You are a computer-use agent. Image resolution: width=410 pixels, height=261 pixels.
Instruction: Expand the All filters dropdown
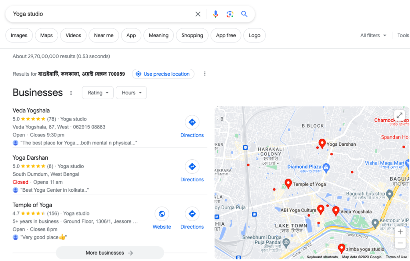pos(373,35)
